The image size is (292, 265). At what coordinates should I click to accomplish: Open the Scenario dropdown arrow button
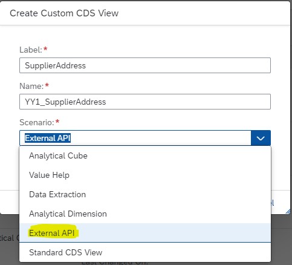click(x=261, y=138)
